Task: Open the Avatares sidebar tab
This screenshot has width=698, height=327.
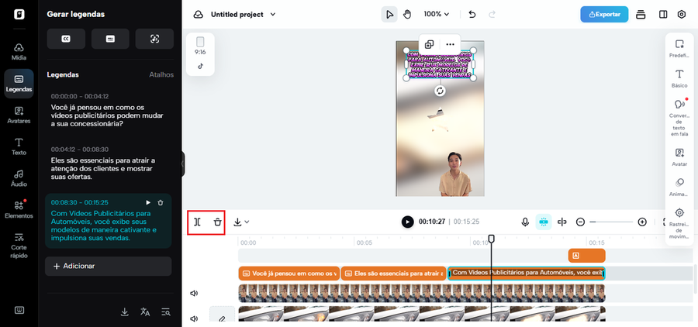Action: tap(19, 115)
